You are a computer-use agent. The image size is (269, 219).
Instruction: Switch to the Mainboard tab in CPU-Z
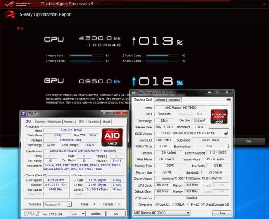point(54,122)
